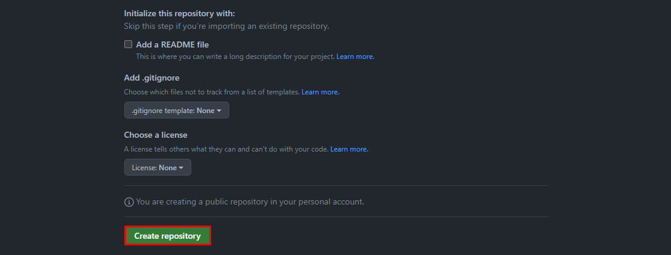This screenshot has height=255, width=671.
Task: Click the "A license tells others" description text
Action: click(x=226, y=149)
